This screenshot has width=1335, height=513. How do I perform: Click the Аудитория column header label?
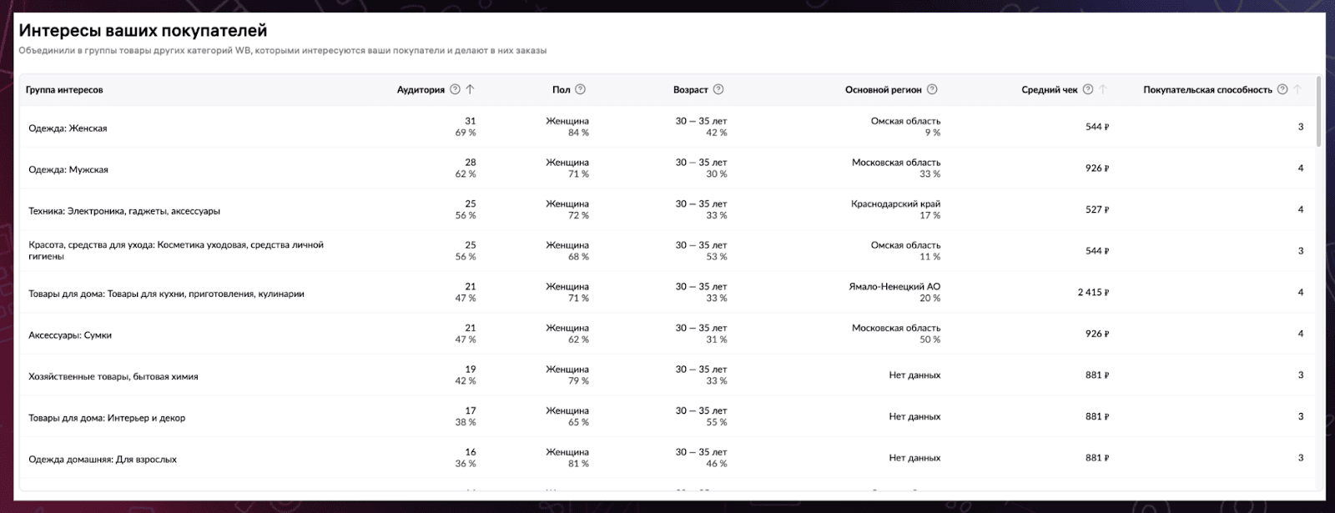click(421, 89)
